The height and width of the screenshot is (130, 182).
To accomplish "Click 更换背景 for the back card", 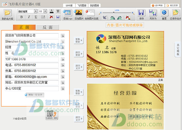I will pyautogui.click(x=79, y=92).
